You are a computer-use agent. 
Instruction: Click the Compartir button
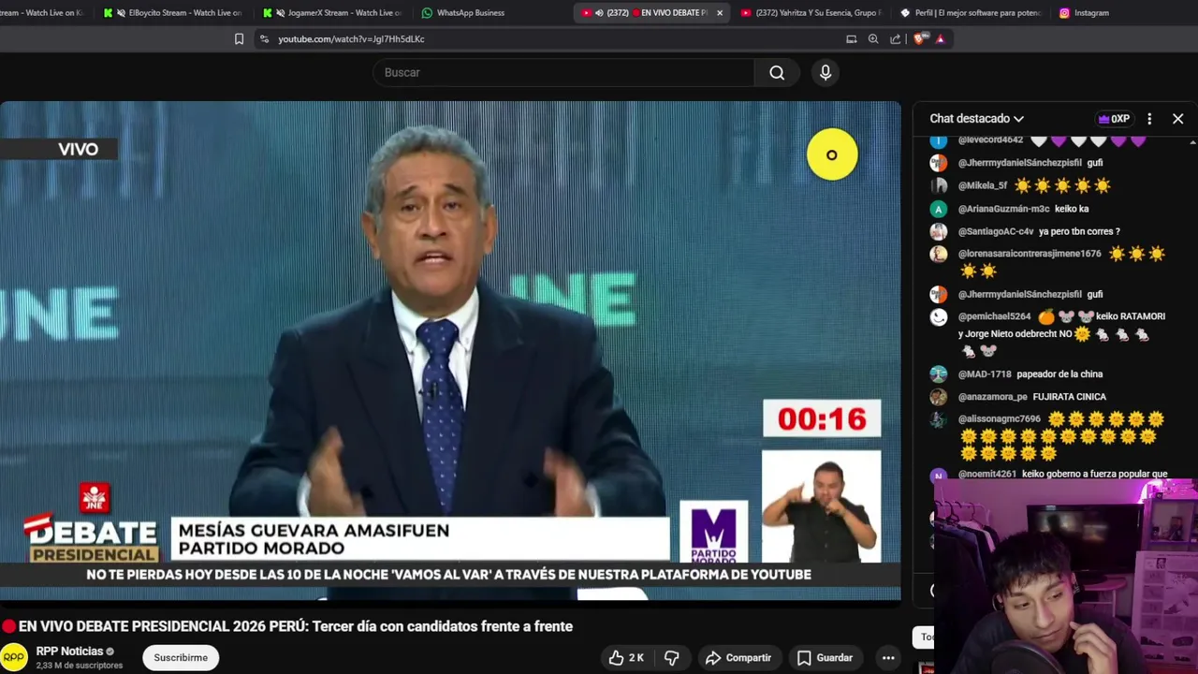tap(738, 658)
